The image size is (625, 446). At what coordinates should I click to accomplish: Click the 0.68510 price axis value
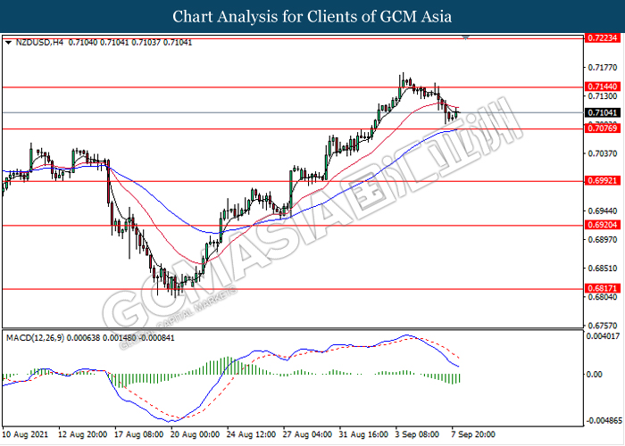point(603,268)
